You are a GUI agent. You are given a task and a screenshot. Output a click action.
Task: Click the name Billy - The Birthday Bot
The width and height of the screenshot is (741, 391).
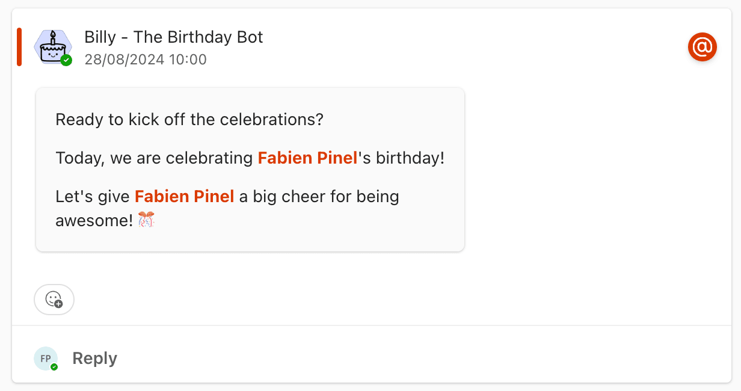click(x=173, y=37)
